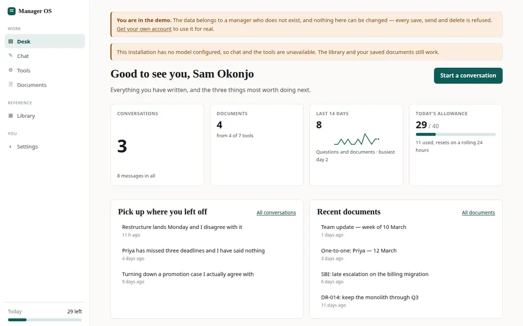Open 'Team update — week of 10 March'

[x=406, y=230]
